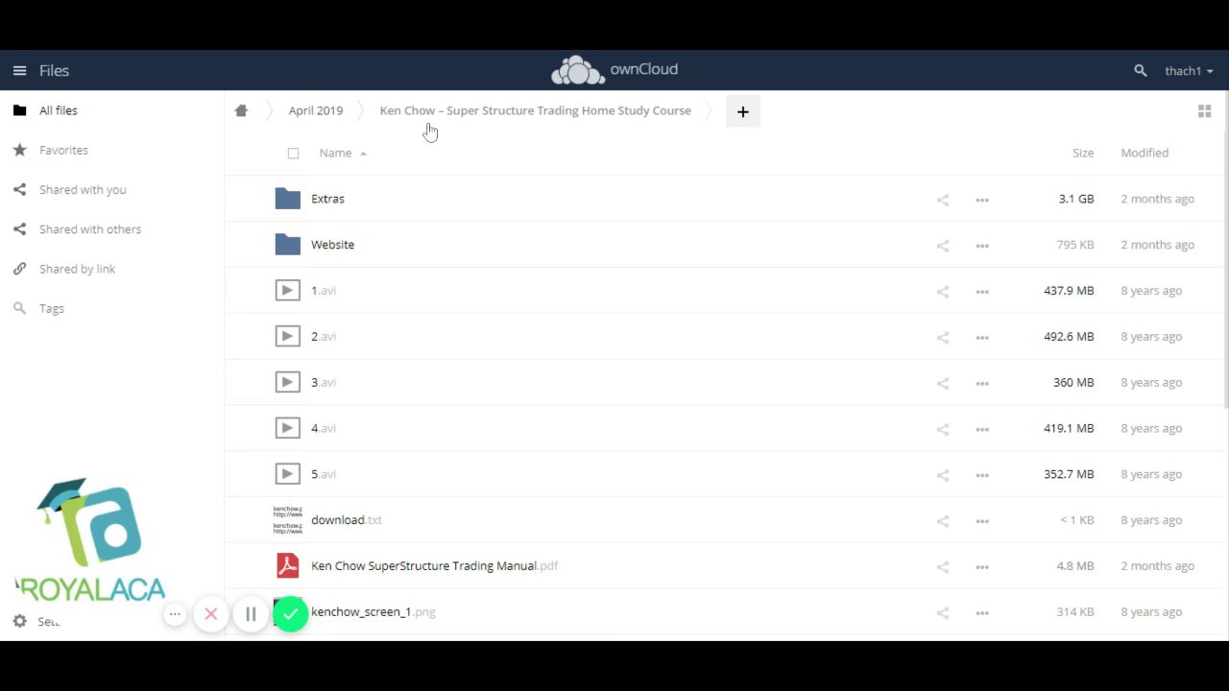Open the hamburger apps menu
The width and height of the screenshot is (1229, 691).
point(19,70)
